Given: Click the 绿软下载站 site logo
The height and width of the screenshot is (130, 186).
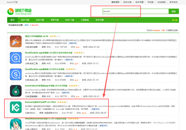Looking at the screenshot, I should (19, 11).
